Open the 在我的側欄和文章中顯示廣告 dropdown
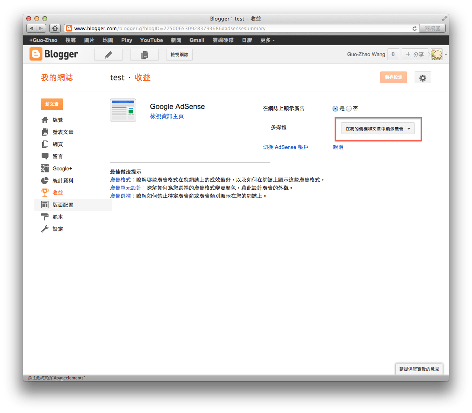 coord(378,129)
